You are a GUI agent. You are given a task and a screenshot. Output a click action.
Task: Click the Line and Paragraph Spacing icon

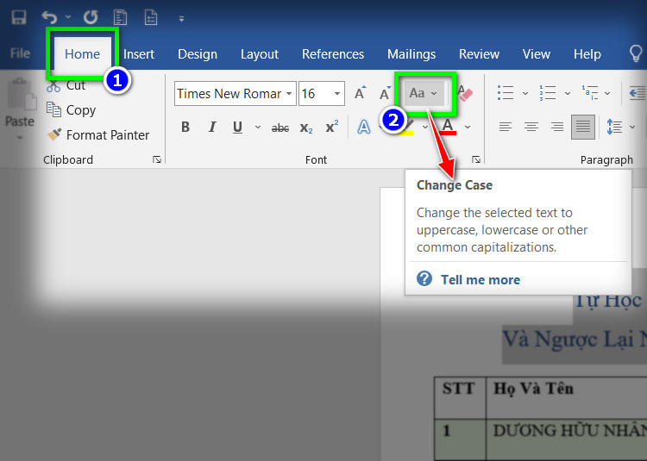pyautogui.click(x=614, y=127)
